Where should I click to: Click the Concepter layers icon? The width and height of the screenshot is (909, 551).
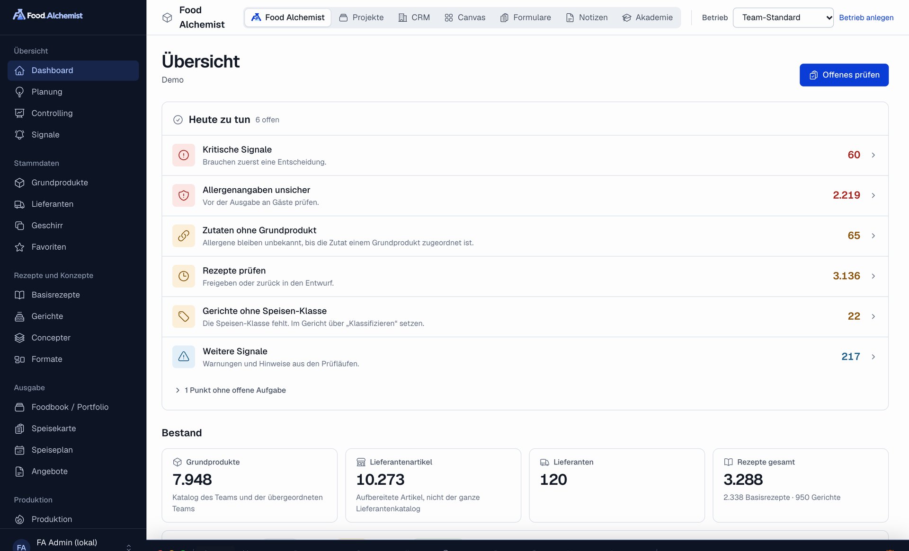click(19, 338)
